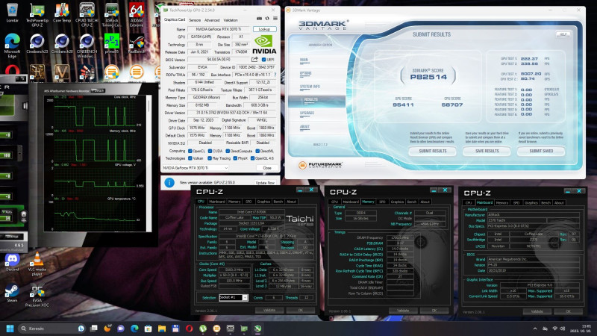
Task: Open the prime95 desktop shortcut
Action: tap(111, 43)
